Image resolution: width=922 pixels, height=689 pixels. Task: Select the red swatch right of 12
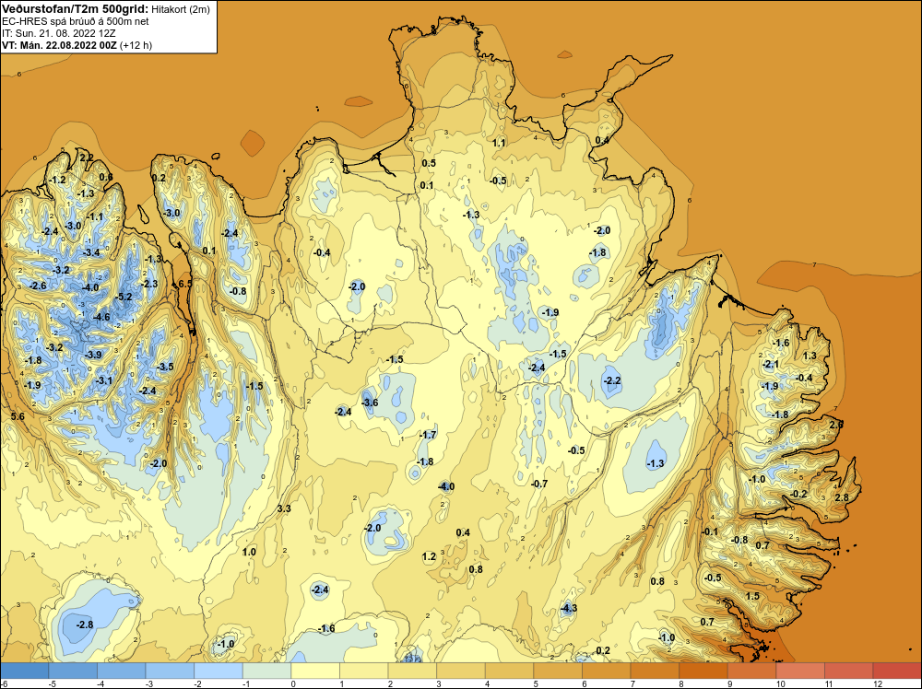(x=897, y=671)
